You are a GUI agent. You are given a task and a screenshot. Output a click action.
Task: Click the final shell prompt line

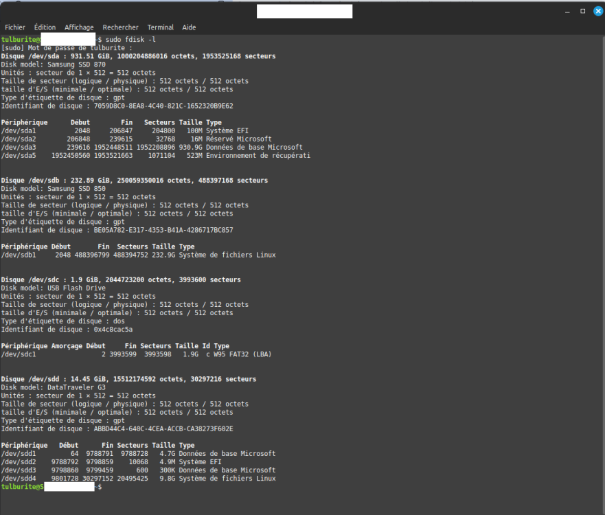[x=52, y=487]
